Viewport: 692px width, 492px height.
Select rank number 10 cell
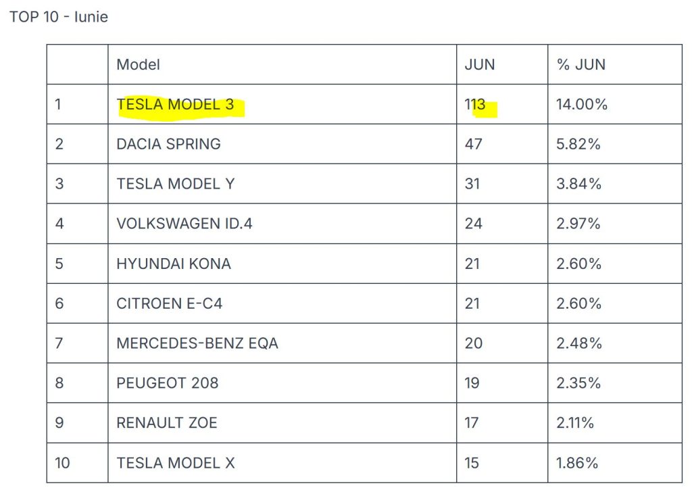63,463
